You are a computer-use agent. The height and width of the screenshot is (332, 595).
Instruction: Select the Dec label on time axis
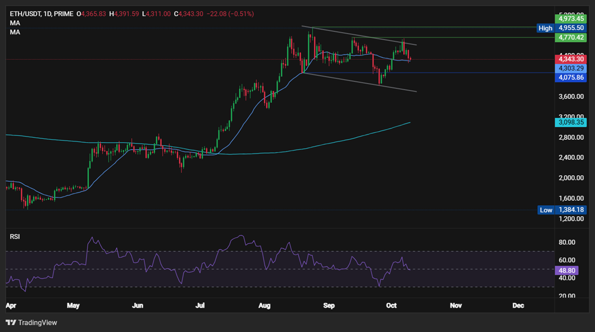[518, 306]
